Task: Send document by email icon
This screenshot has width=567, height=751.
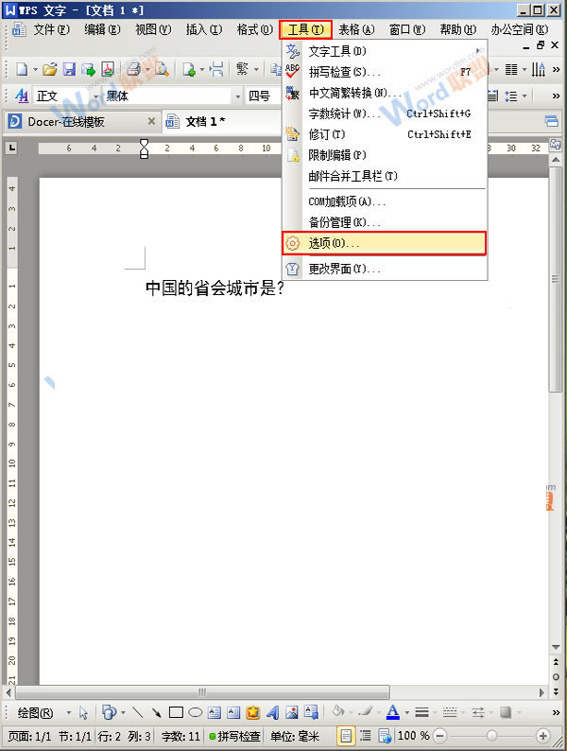Action: tap(89, 70)
